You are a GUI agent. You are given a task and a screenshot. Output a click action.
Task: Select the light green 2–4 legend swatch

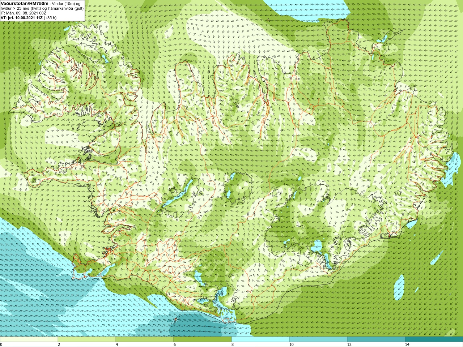(87, 339)
